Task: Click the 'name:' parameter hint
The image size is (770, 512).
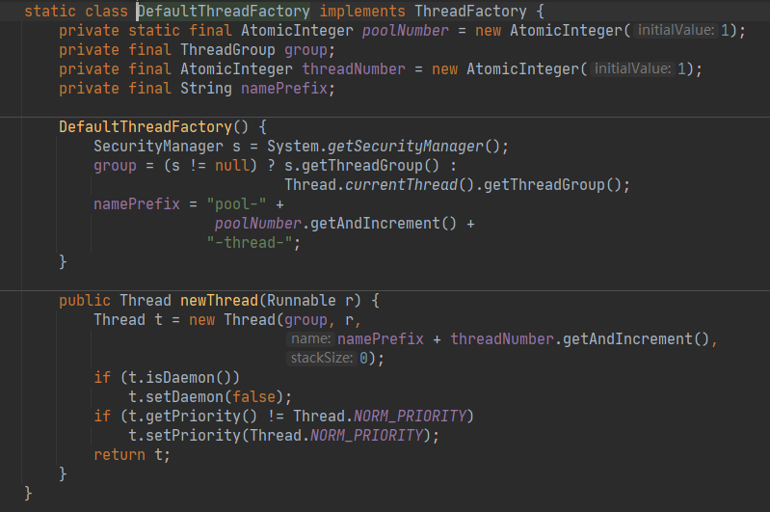Action: (x=310, y=339)
